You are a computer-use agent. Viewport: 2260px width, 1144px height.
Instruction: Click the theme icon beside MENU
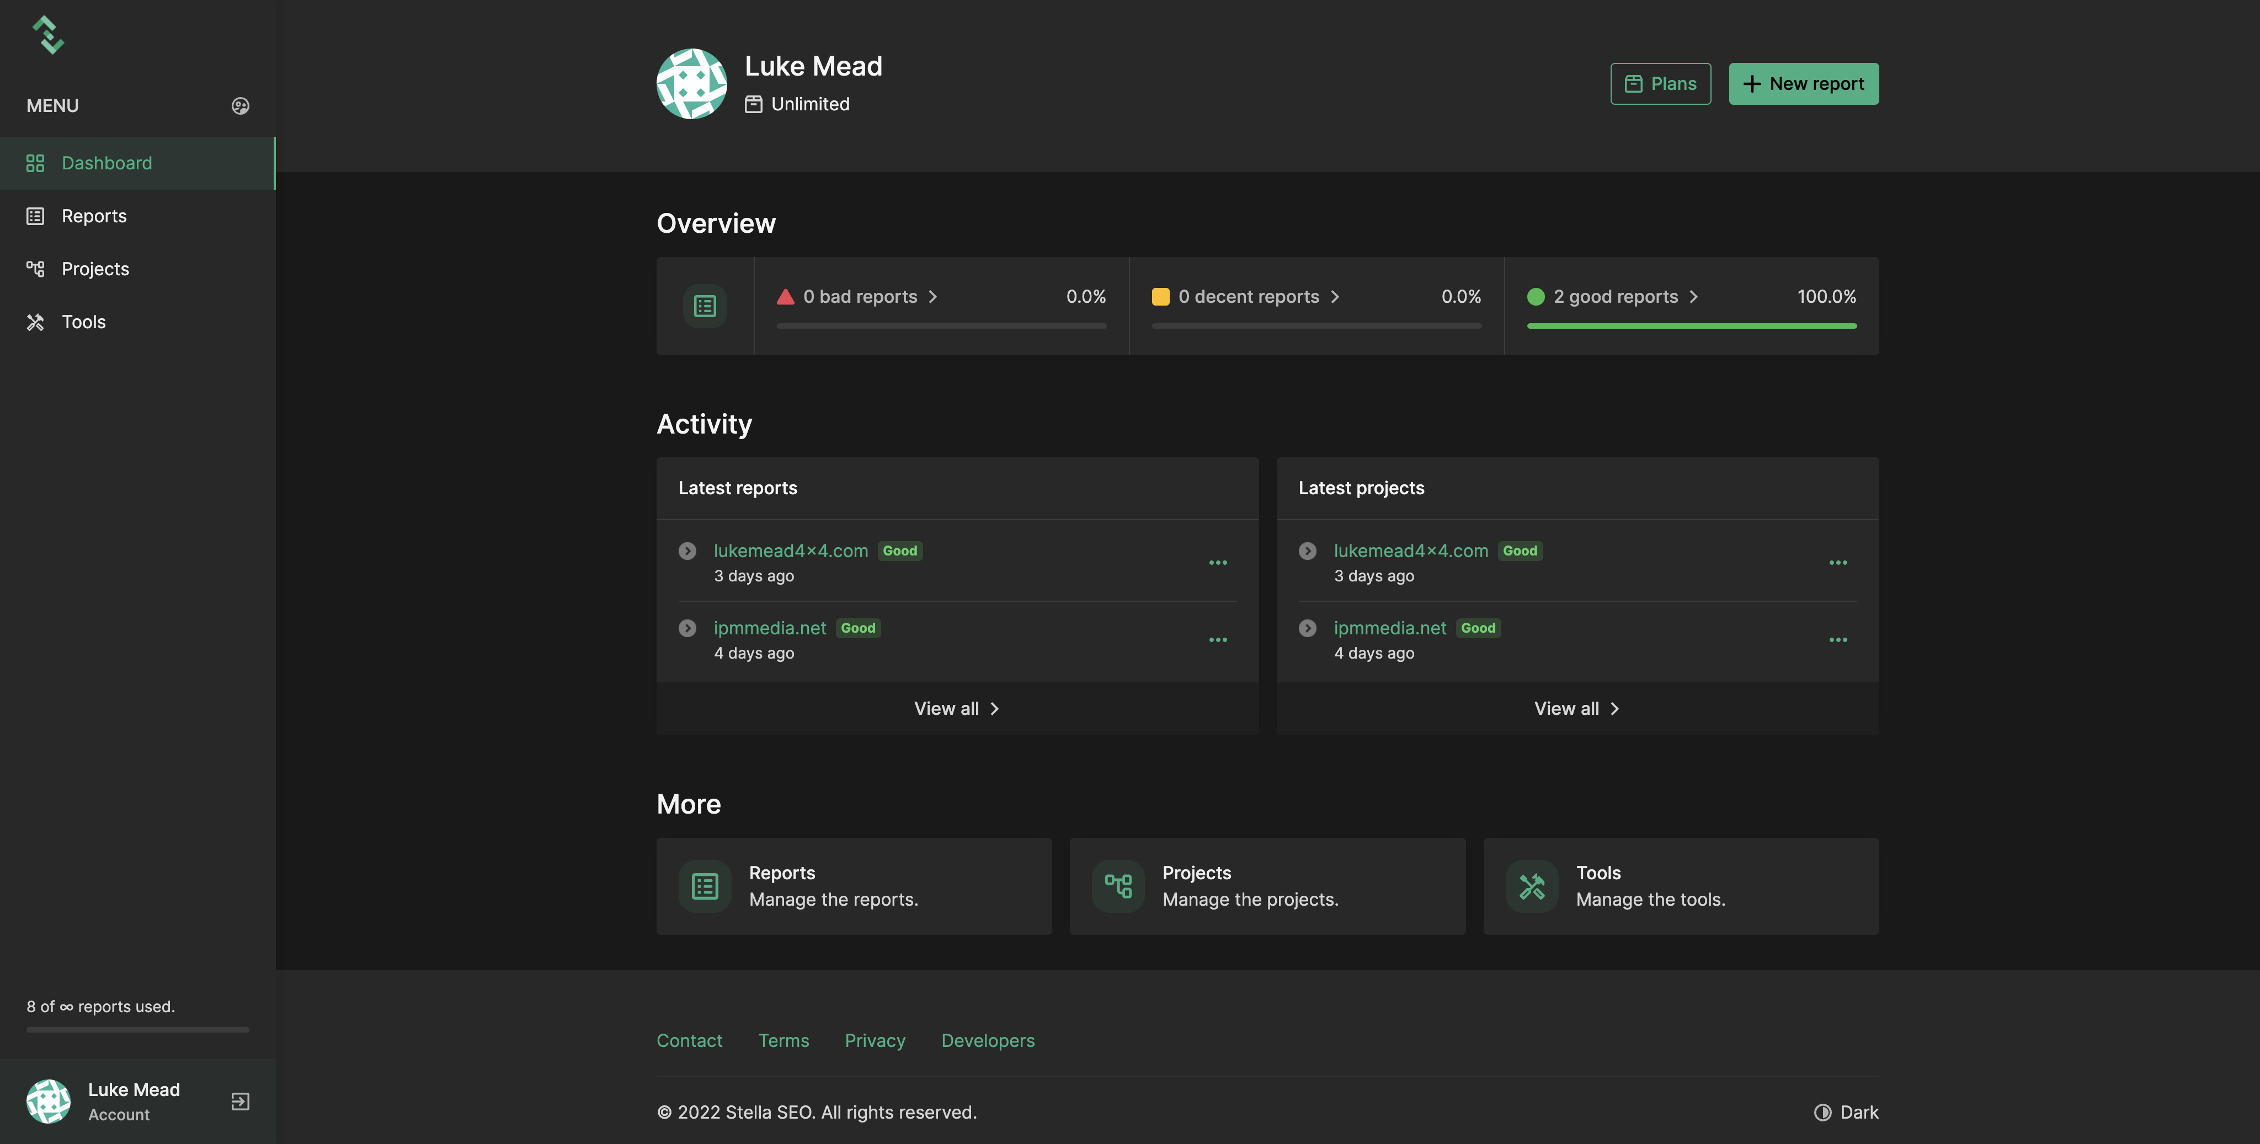pyautogui.click(x=241, y=106)
